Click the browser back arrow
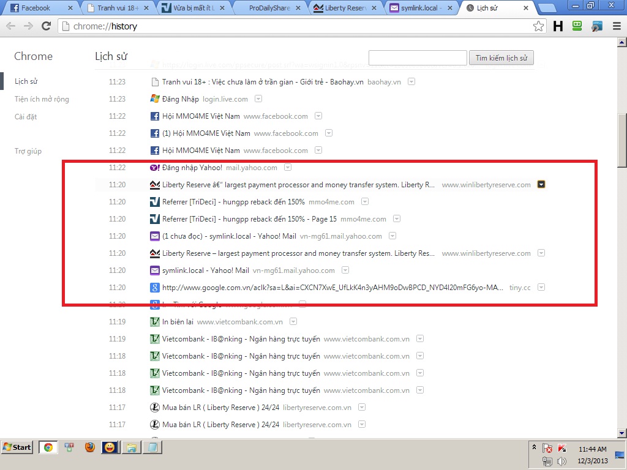The image size is (627, 470). point(11,26)
